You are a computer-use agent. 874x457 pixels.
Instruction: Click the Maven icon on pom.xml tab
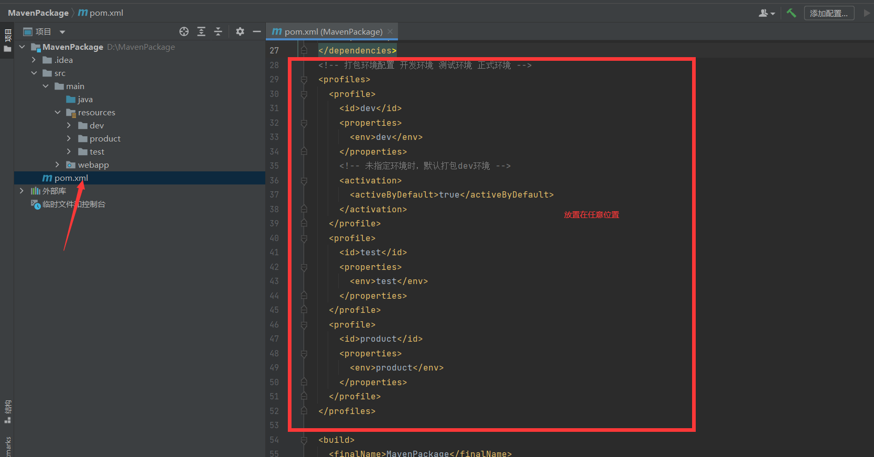276,31
